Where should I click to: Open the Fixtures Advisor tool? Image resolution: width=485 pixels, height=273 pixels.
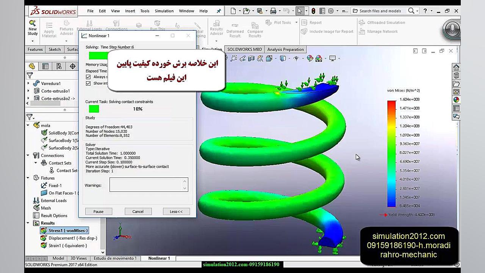pos(66,28)
